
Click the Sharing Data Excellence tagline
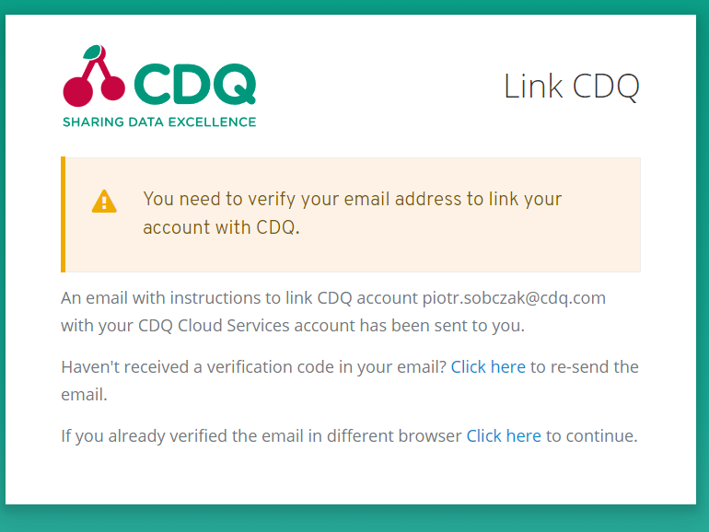pos(159,122)
